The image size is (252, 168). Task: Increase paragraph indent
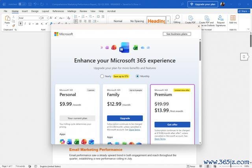pyautogui.click(x=103, y=16)
